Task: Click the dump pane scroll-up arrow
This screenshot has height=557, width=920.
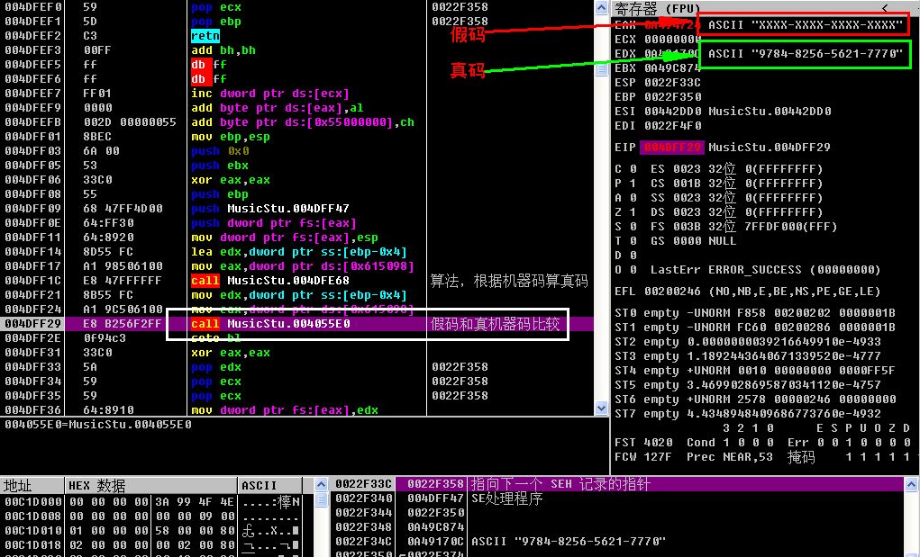Action: coord(321,485)
